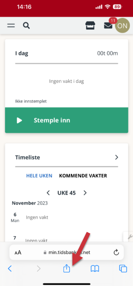Go back with Safari back arrow
Screen dimensions: 133x286
click(x=10, y=269)
